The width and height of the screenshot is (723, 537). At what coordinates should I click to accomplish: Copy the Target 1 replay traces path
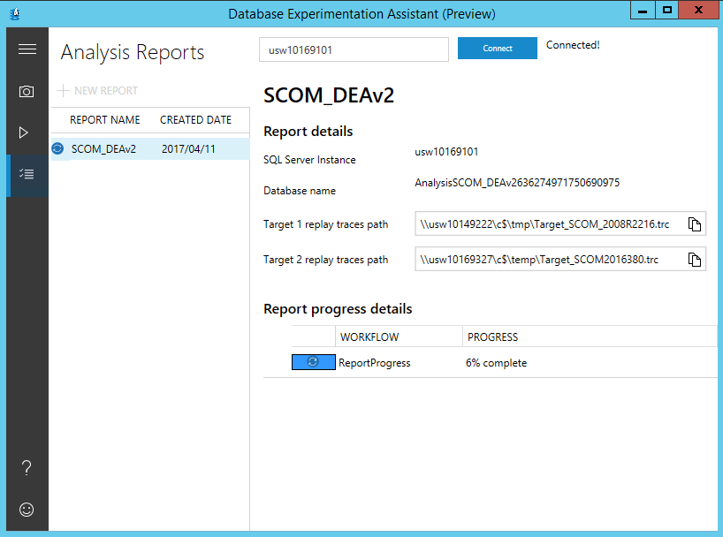click(x=695, y=224)
